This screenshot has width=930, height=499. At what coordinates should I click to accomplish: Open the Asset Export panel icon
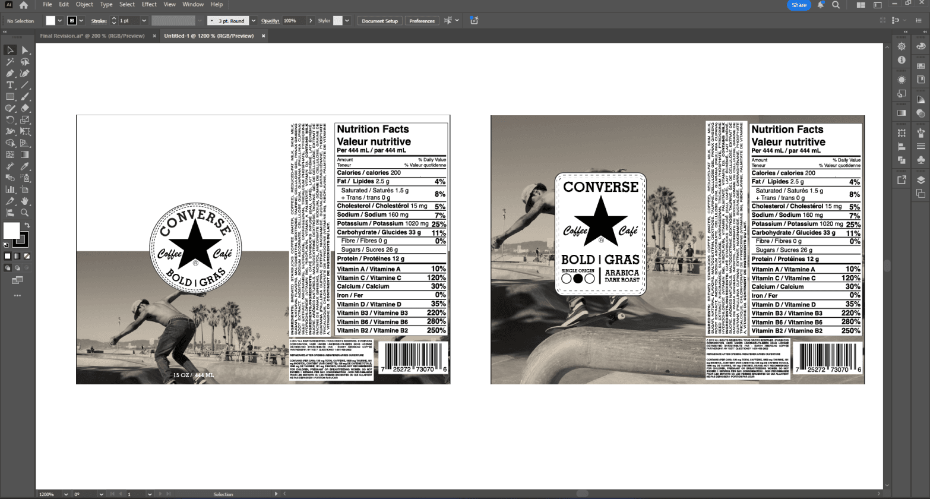[901, 180]
